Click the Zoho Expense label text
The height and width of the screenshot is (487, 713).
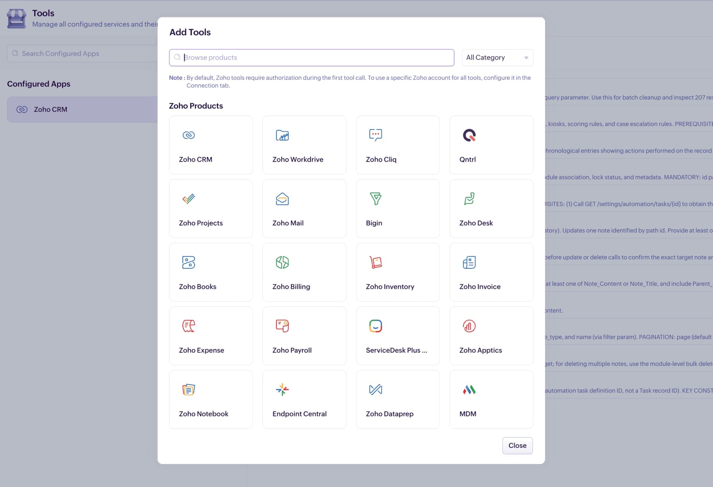coord(201,350)
